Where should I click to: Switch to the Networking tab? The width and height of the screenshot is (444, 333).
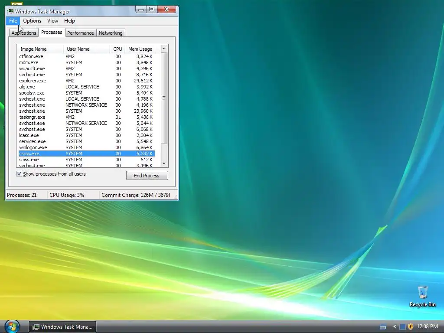[x=111, y=33]
